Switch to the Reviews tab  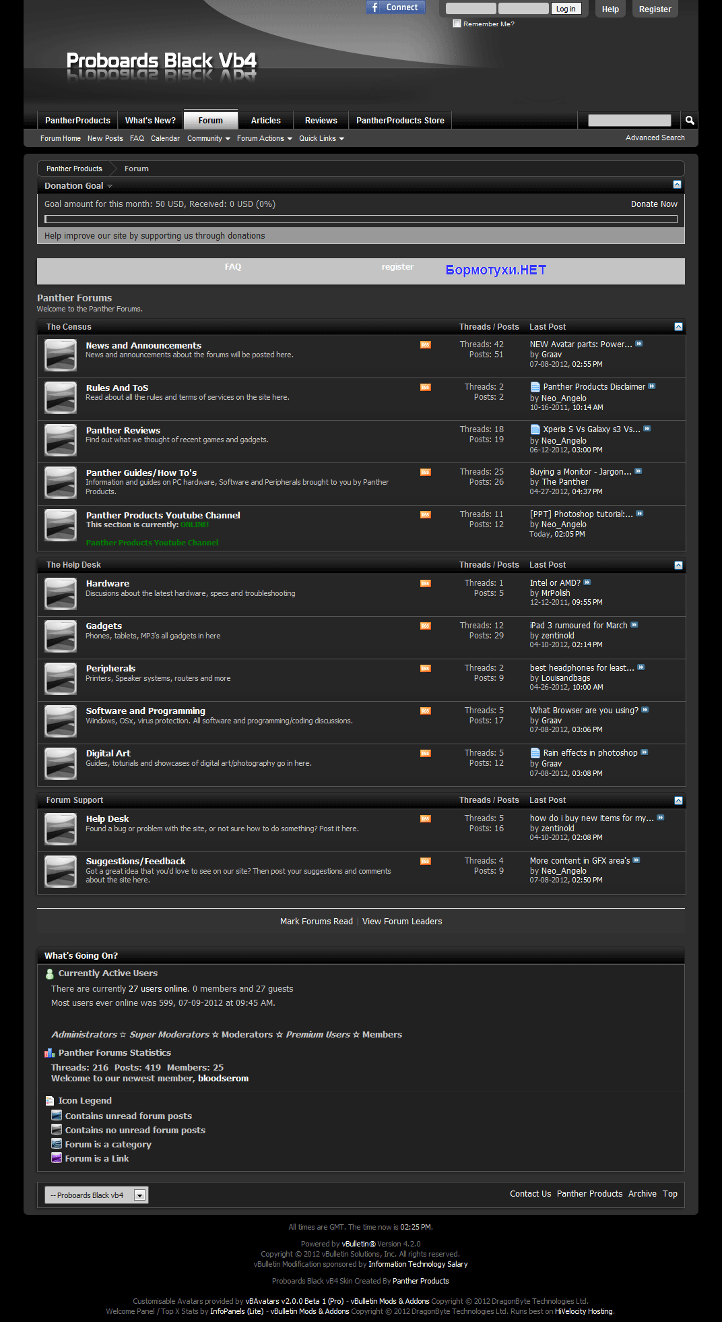pos(321,120)
